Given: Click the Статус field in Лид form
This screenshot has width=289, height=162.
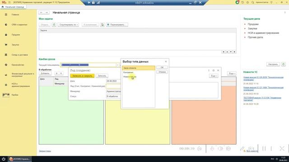Looking at the screenshot, I should (x=113, y=96).
